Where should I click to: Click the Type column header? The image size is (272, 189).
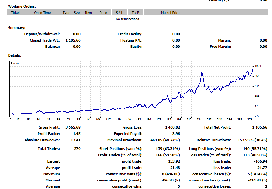click(x=66, y=13)
